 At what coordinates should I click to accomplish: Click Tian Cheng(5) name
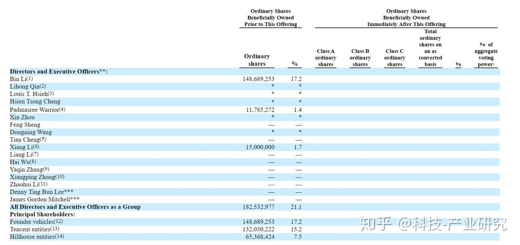(28, 140)
